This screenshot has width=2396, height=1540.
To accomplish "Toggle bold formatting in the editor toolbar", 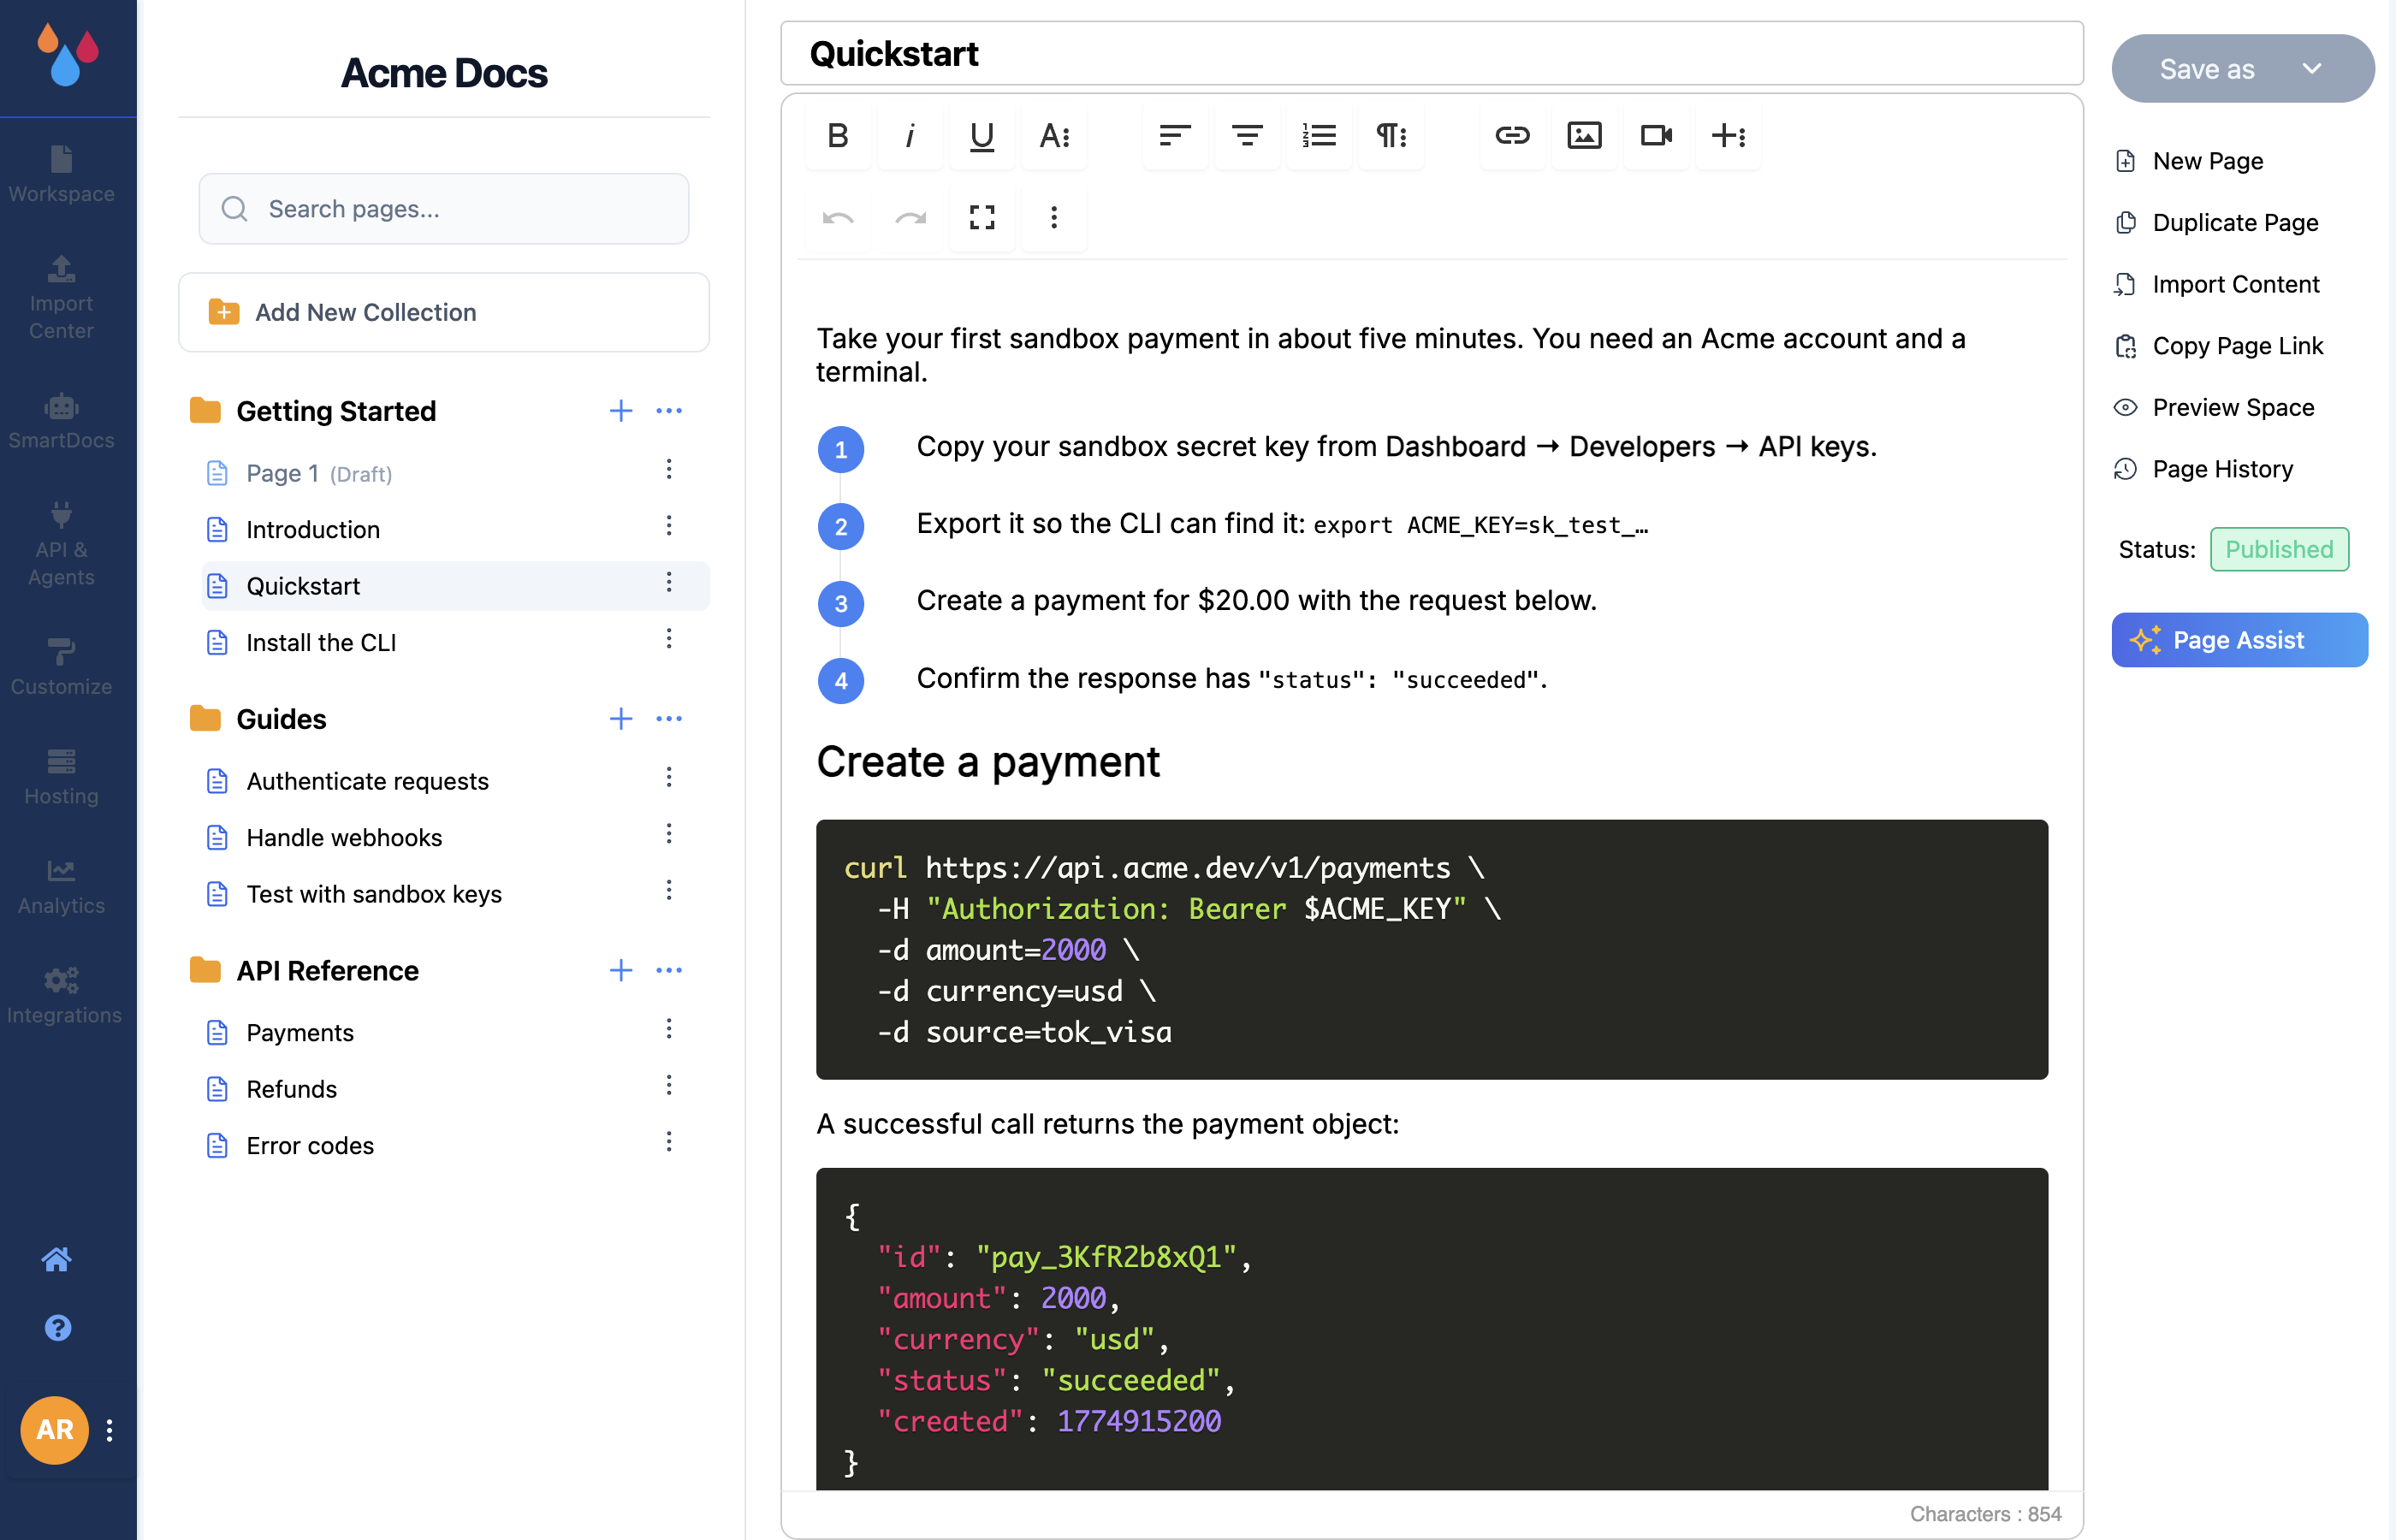I will click(838, 135).
